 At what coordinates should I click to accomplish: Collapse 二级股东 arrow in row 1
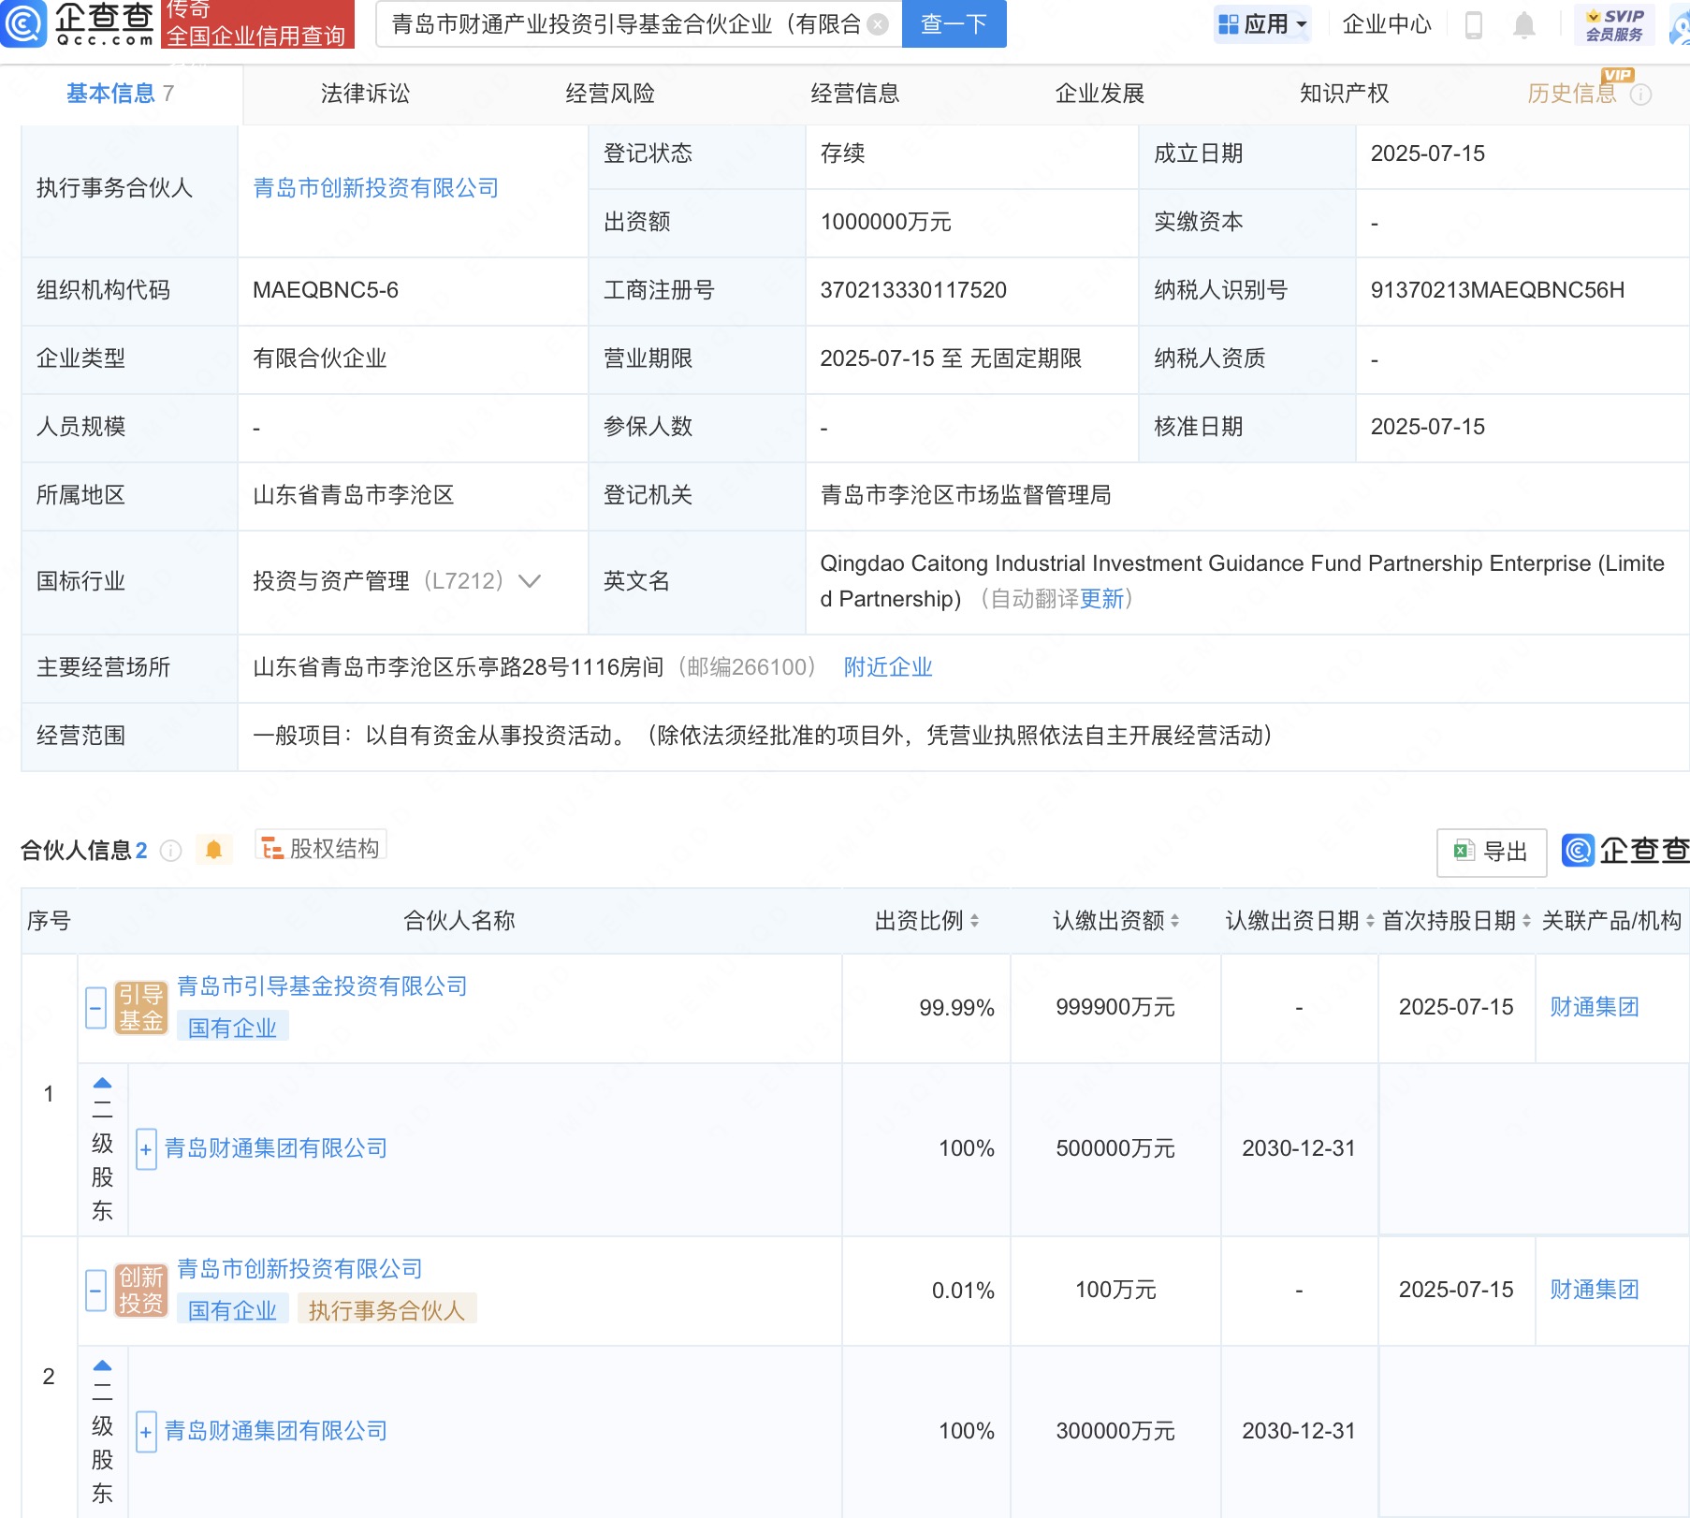[x=103, y=1083]
